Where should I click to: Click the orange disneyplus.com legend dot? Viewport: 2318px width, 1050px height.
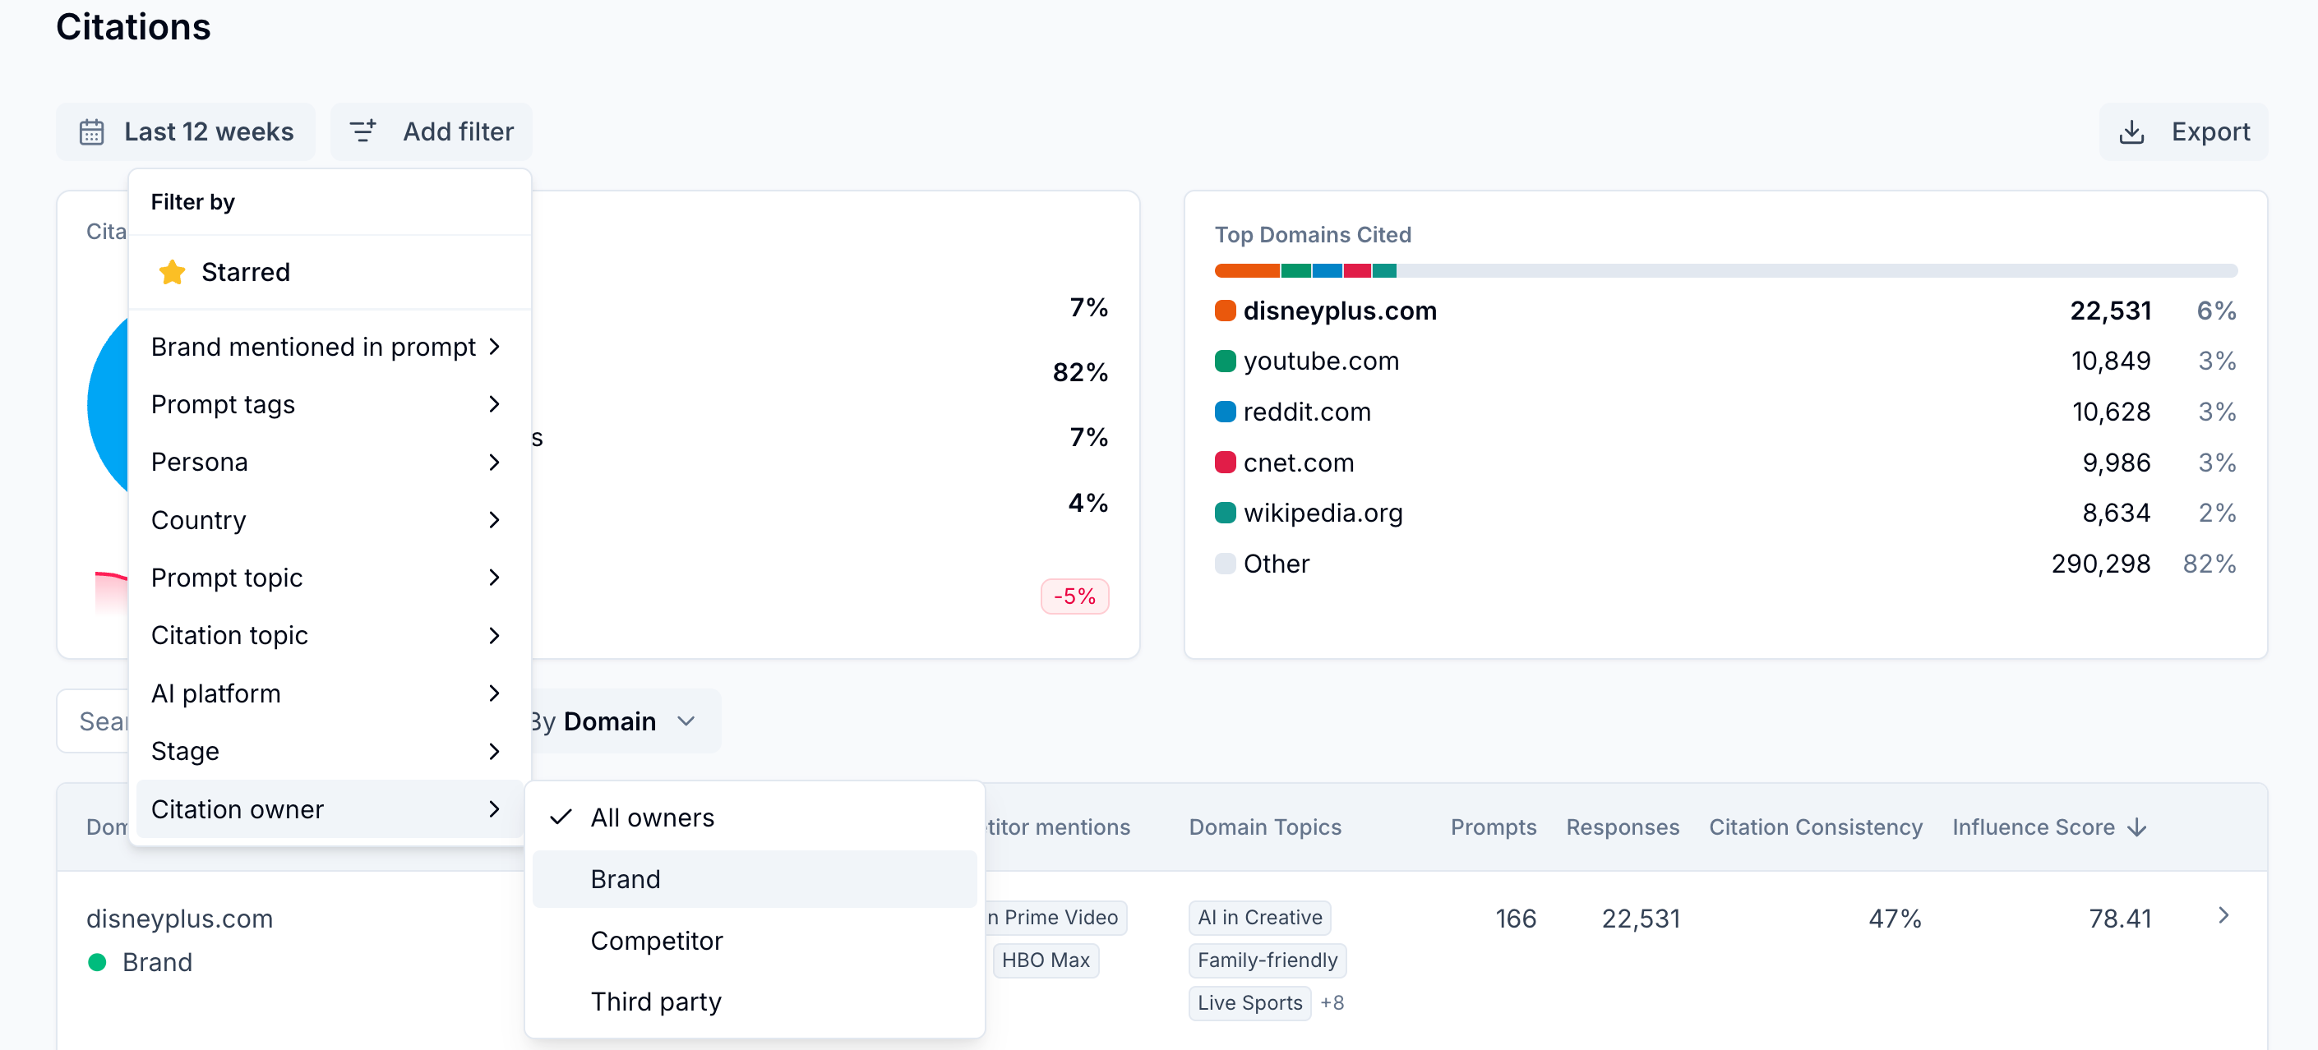point(1225,311)
